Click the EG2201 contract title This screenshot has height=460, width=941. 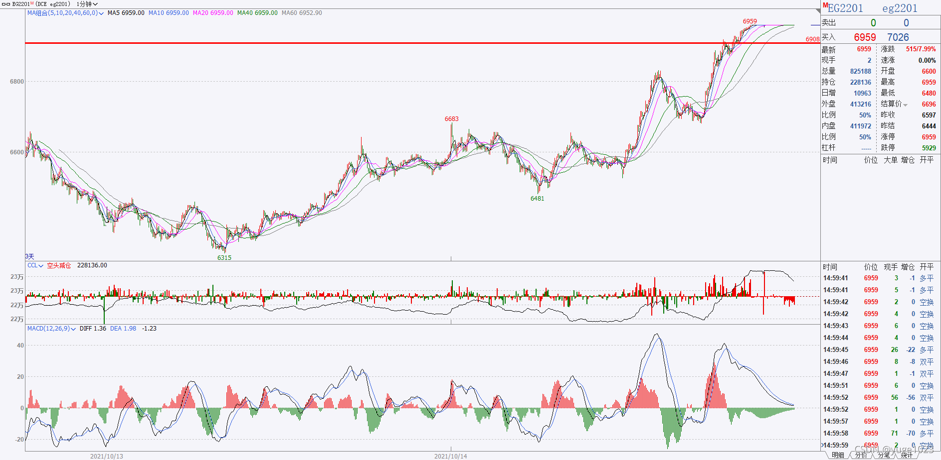pyautogui.click(x=845, y=8)
